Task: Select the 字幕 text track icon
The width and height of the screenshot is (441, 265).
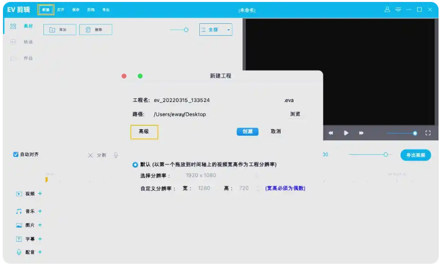Action: click(19, 239)
